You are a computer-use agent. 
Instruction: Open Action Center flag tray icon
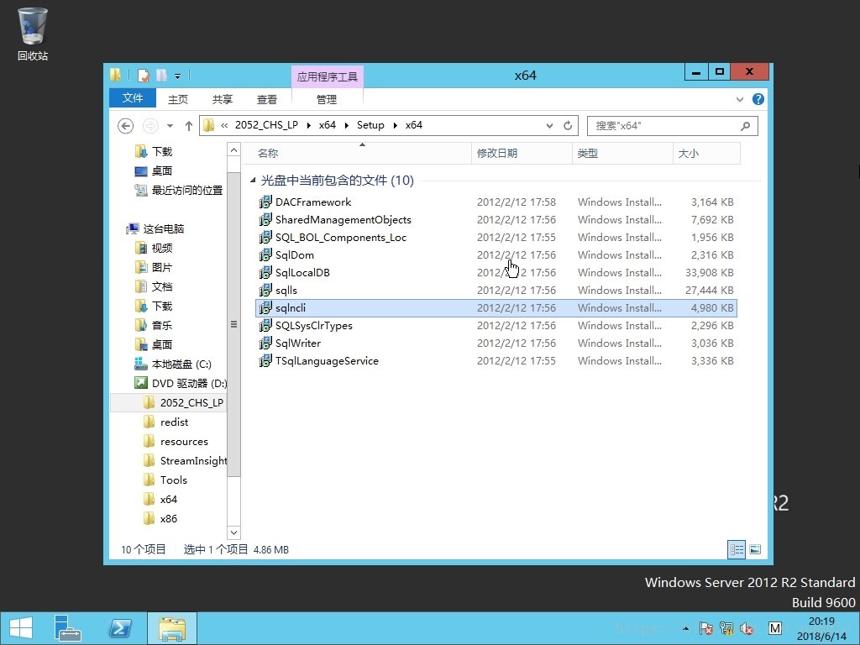[x=705, y=628]
